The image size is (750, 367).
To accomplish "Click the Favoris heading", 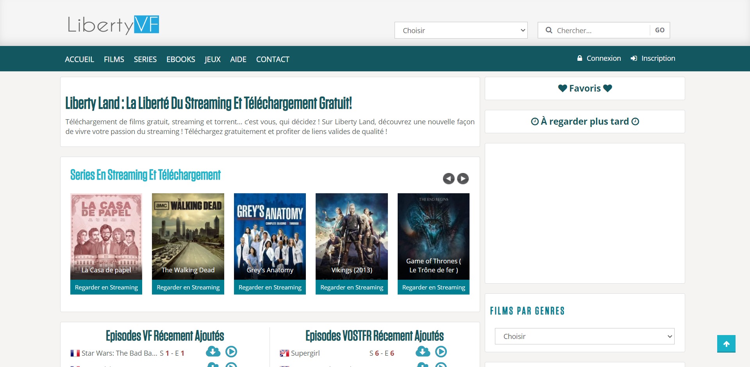I will pos(585,88).
